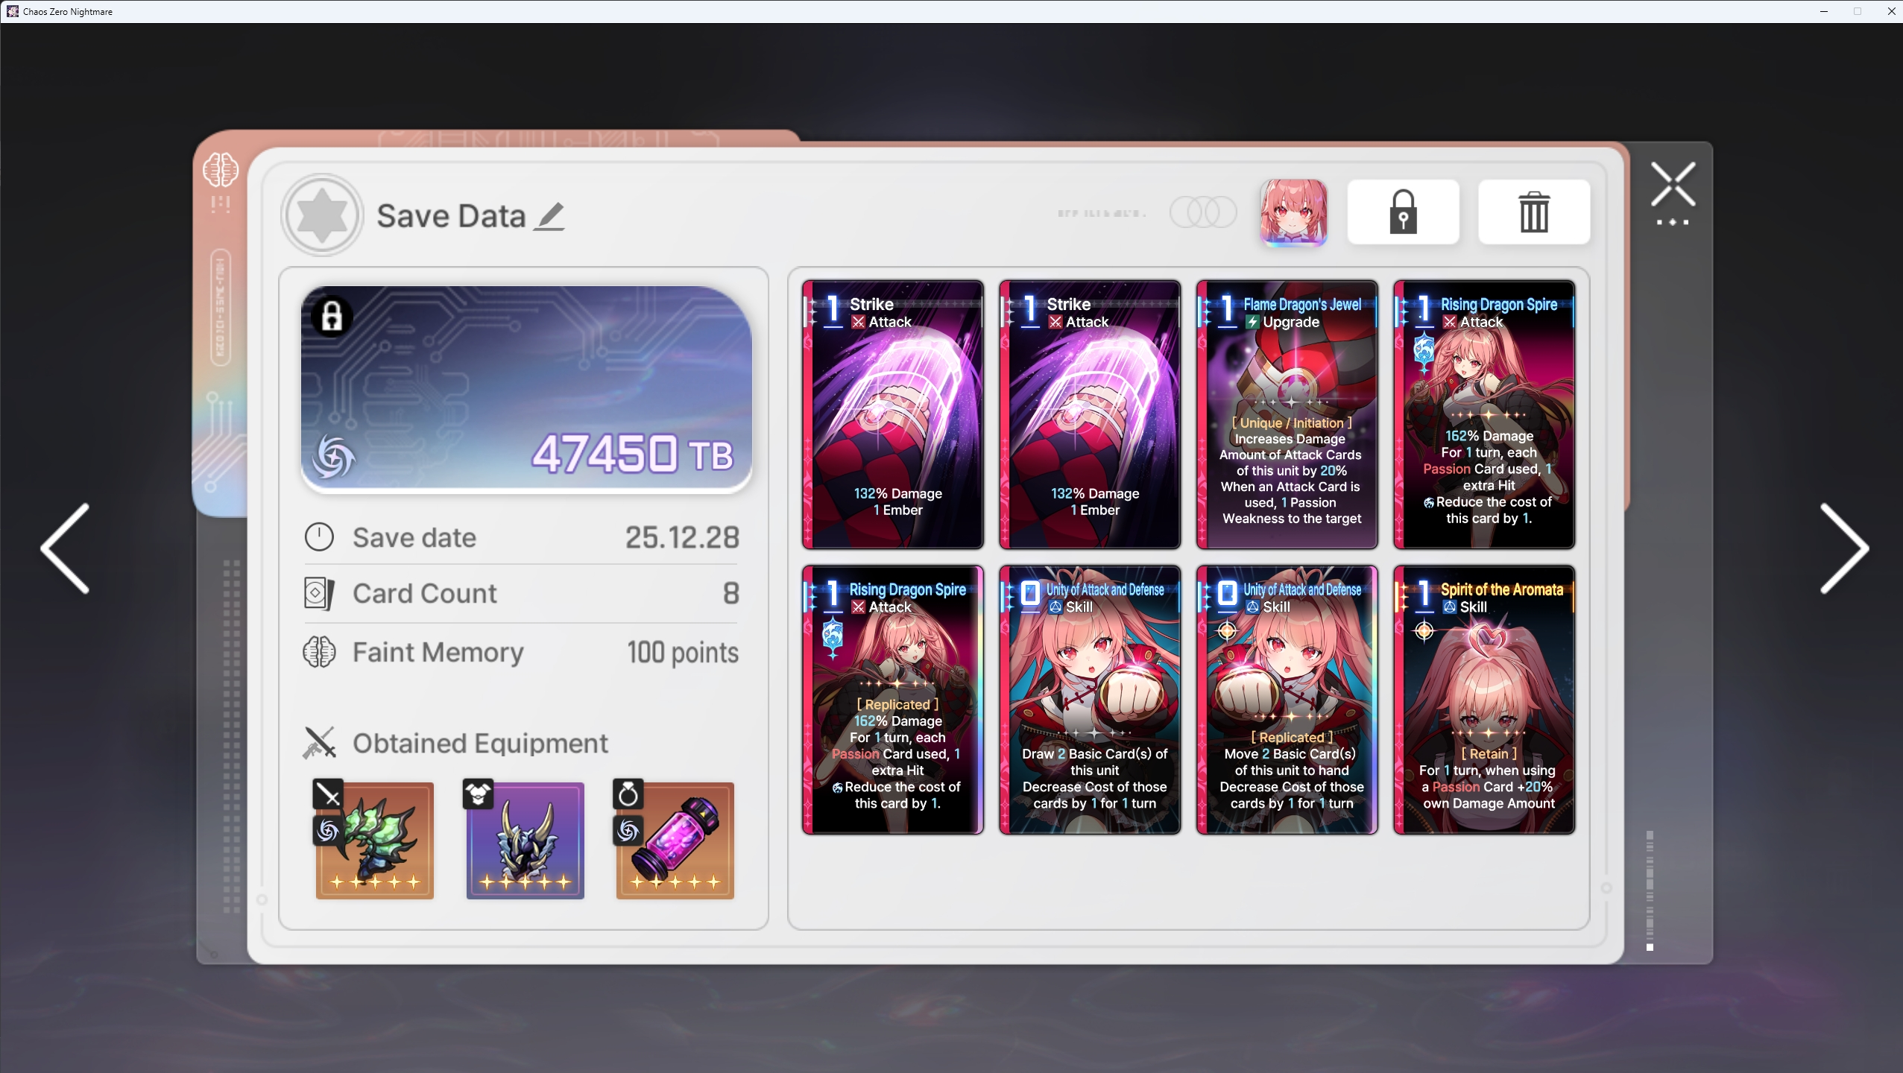
Task: Select the pink canister accessory equipment
Action: (675, 841)
